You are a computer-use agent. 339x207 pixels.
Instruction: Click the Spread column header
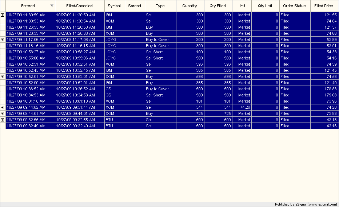[135, 6]
